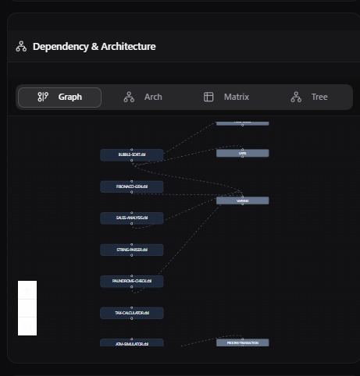Select the FIBONACCI-GEN.cbl node
Viewport: 360px width, 376px height.
coord(132,186)
